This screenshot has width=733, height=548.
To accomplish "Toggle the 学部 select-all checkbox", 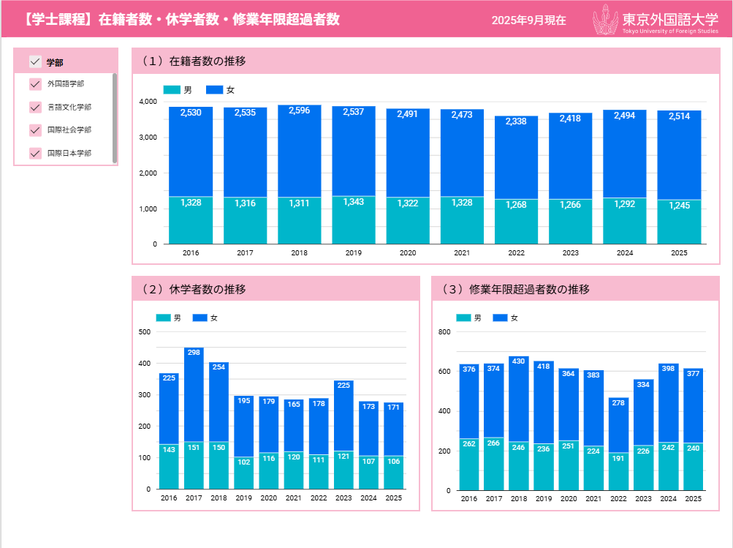I will tap(34, 61).
